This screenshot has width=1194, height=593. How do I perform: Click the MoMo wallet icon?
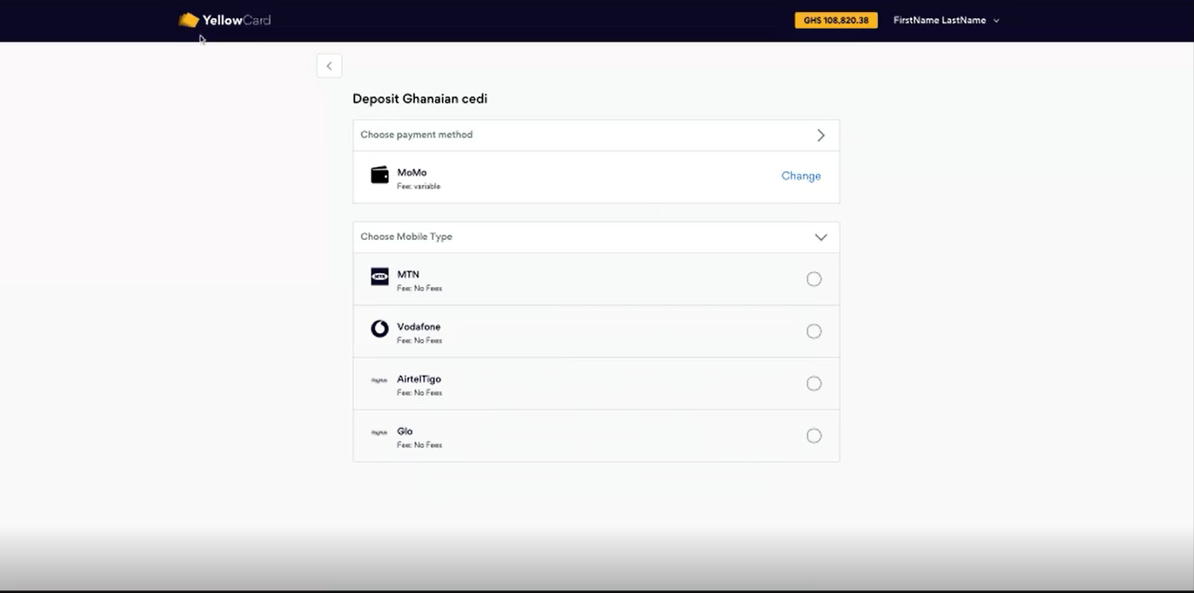(x=379, y=175)
